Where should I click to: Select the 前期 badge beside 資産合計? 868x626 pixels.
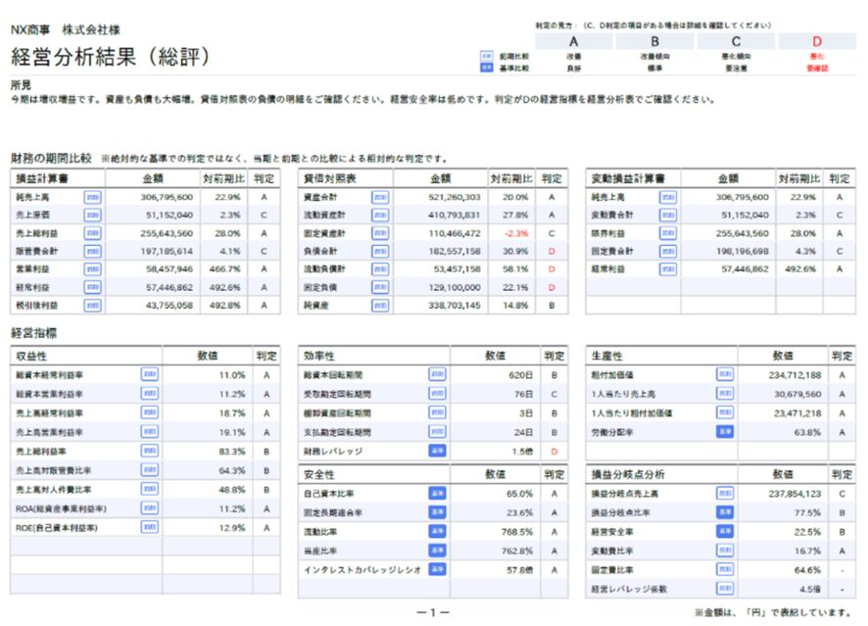pyautogui.click(x=379, y=197)
